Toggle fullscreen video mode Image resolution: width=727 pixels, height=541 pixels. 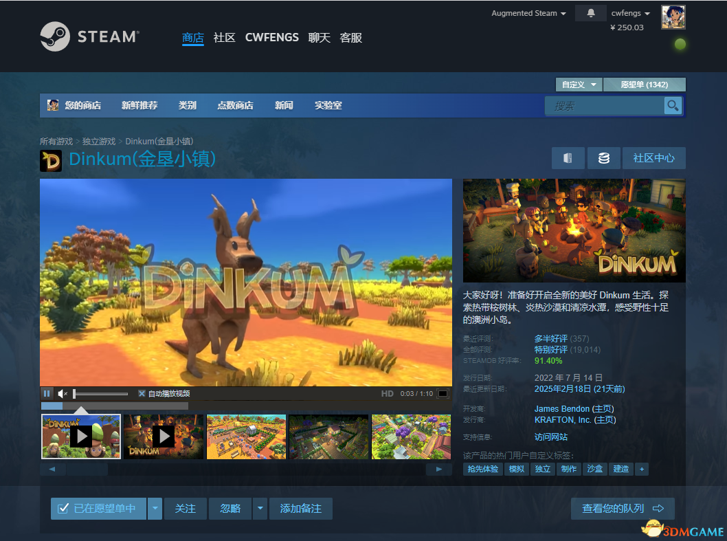pos(443,394)
